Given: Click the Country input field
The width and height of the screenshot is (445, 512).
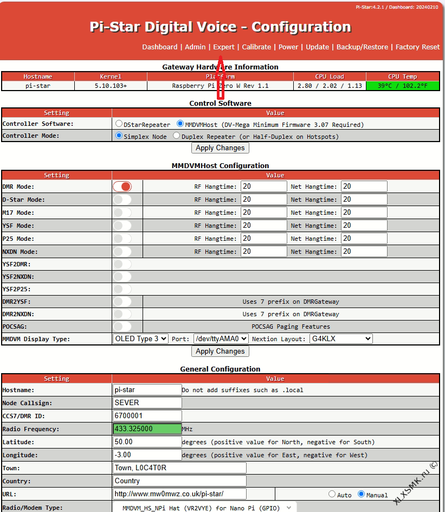Looking at the screenshot, I should pyautogui.click(x=179, y=481).
